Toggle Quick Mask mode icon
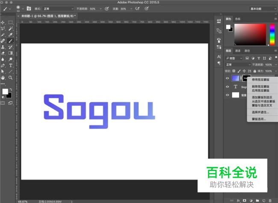 click(x=3, y=103)
